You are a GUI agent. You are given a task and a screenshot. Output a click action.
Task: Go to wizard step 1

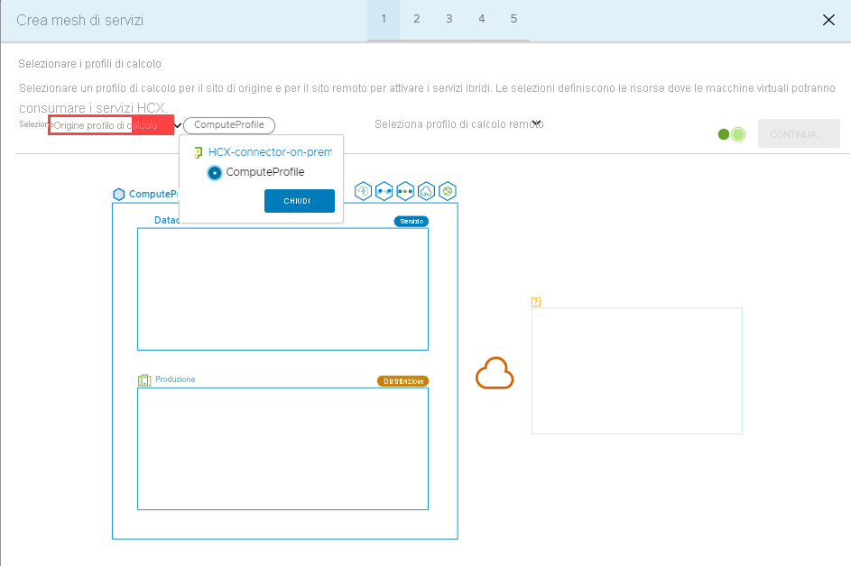384,19
